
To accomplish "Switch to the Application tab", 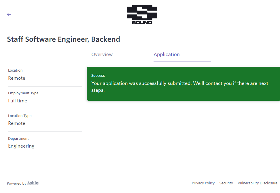I will point(167,55).
